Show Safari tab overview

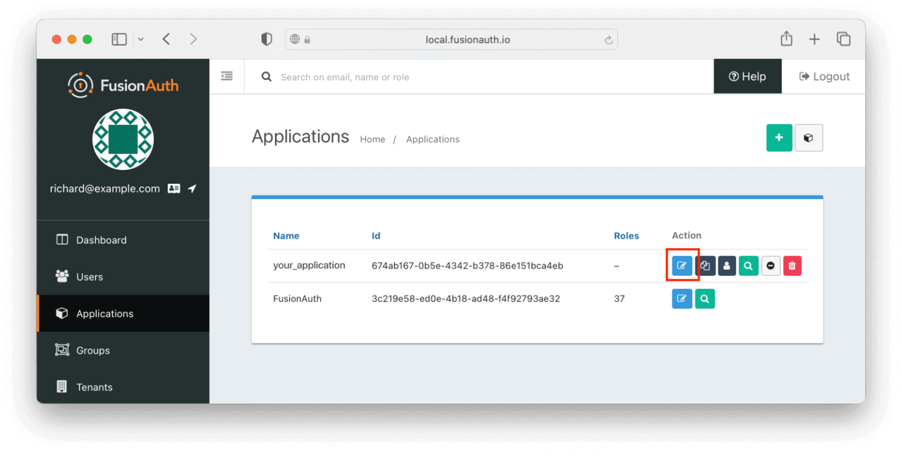(843, 39)
